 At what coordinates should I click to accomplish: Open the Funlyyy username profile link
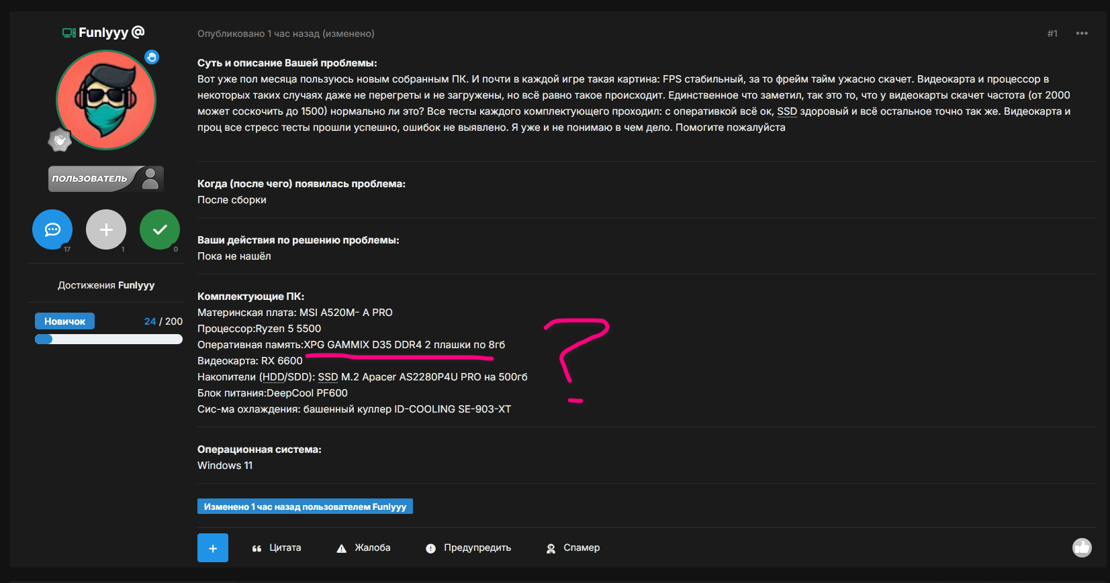click(x=103, y=32)
